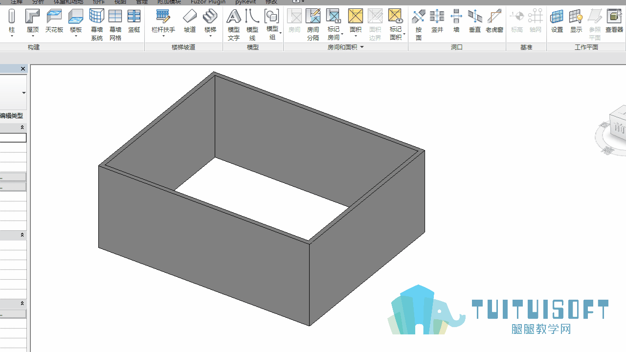The image size is (626, 352).
Task: Select the 屋顶 (Roof) tool
Action: tap(33, 22)
